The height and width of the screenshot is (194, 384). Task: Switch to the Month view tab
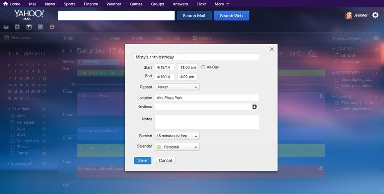pos(138,38)
